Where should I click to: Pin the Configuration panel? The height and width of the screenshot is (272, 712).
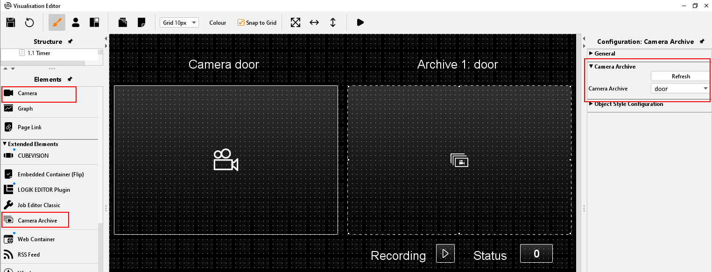(x=702, y=42)
